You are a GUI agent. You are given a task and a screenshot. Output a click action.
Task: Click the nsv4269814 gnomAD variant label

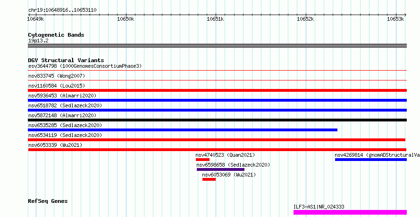(377, 155)
